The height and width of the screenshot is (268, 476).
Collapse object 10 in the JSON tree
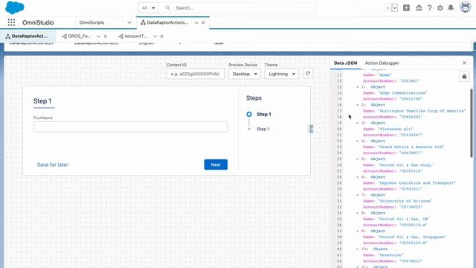click(x=357, y=249)
